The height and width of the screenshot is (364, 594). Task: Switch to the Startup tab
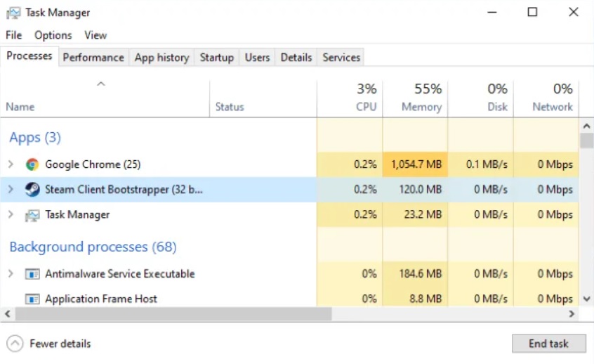[x=216, y=58]
